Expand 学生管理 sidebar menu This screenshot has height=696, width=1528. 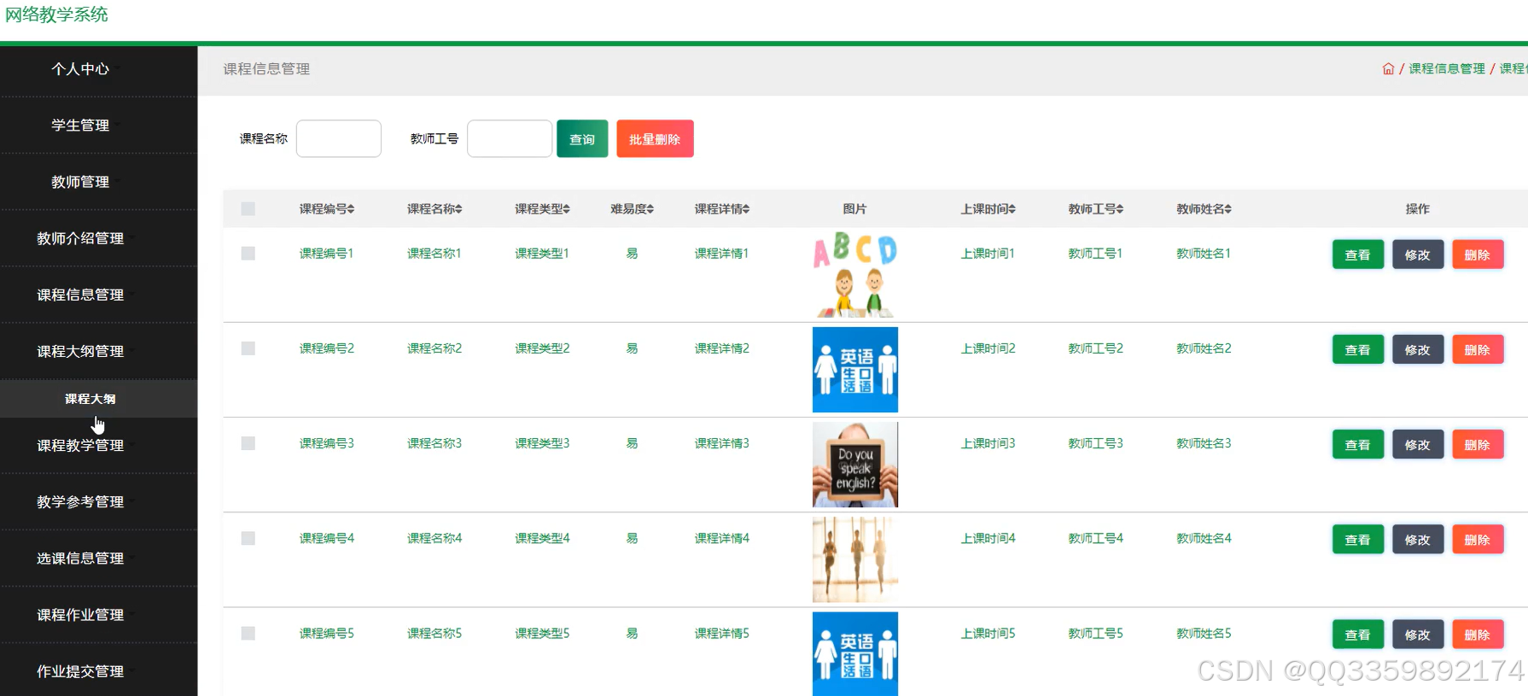point(98,126)
